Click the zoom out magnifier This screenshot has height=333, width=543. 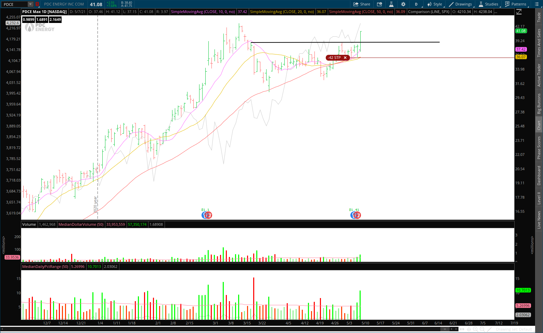point(482,329)
